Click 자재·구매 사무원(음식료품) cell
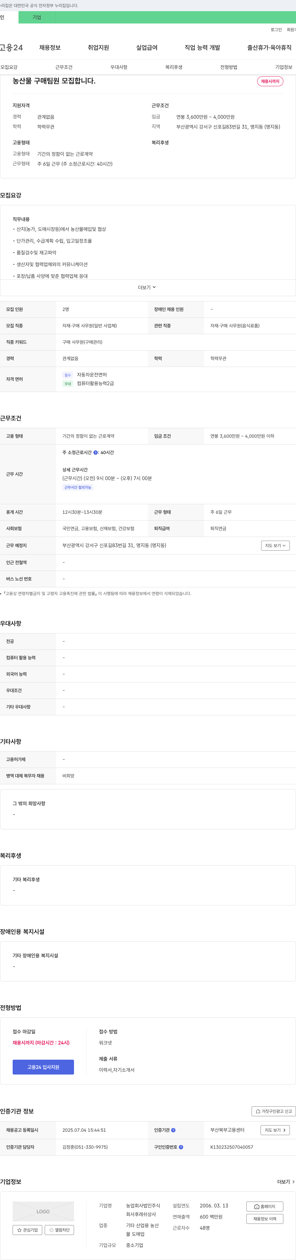Image resolution: width=296 pixels, height=1260 pixels. [235, 326]
